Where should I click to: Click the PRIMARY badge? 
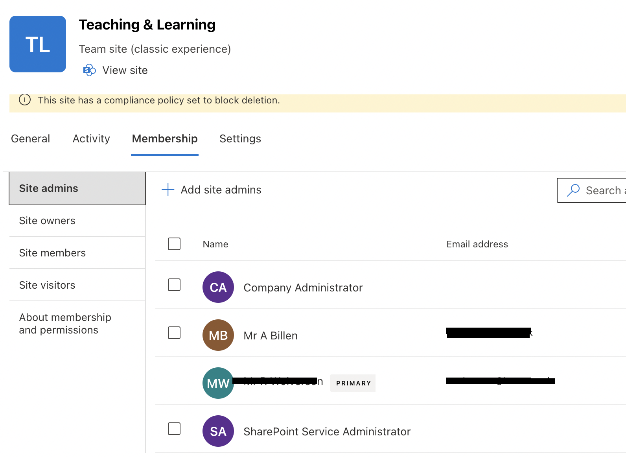(x=353, y=383)
